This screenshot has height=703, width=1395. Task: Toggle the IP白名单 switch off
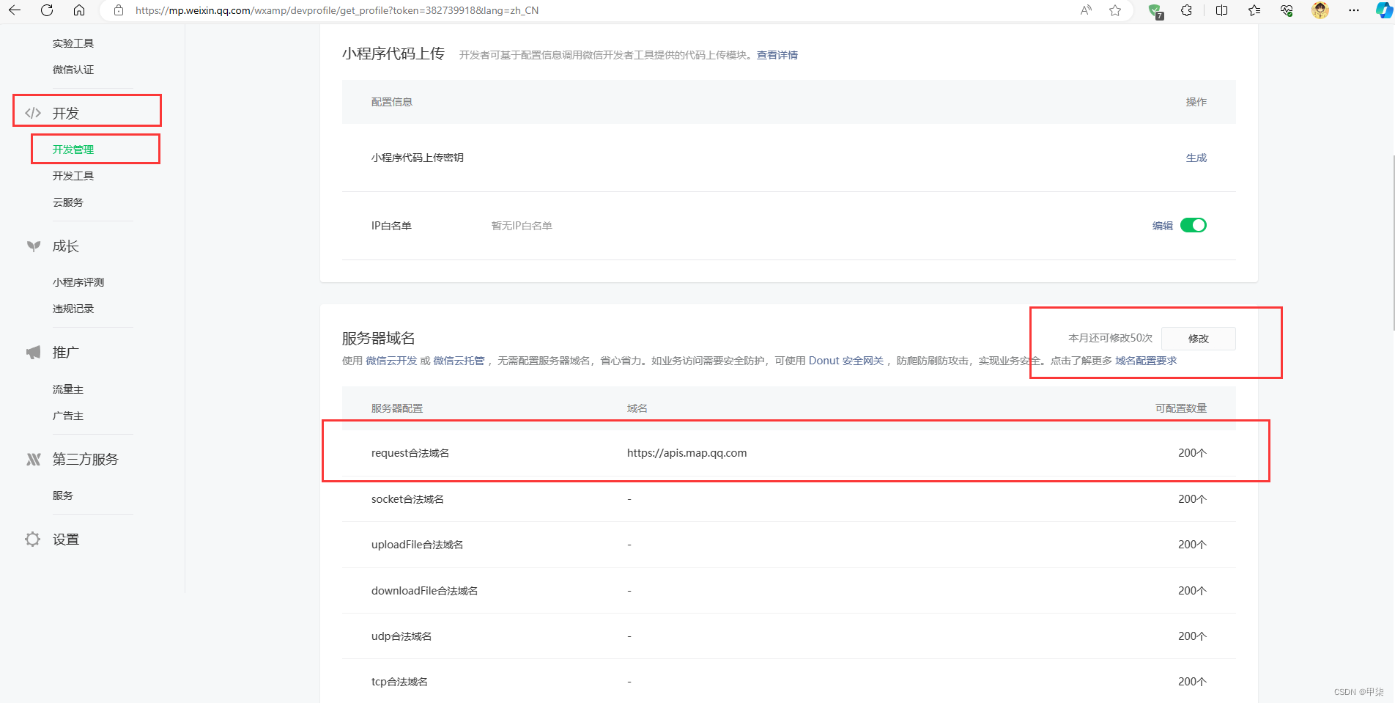tap(1194, 225)
